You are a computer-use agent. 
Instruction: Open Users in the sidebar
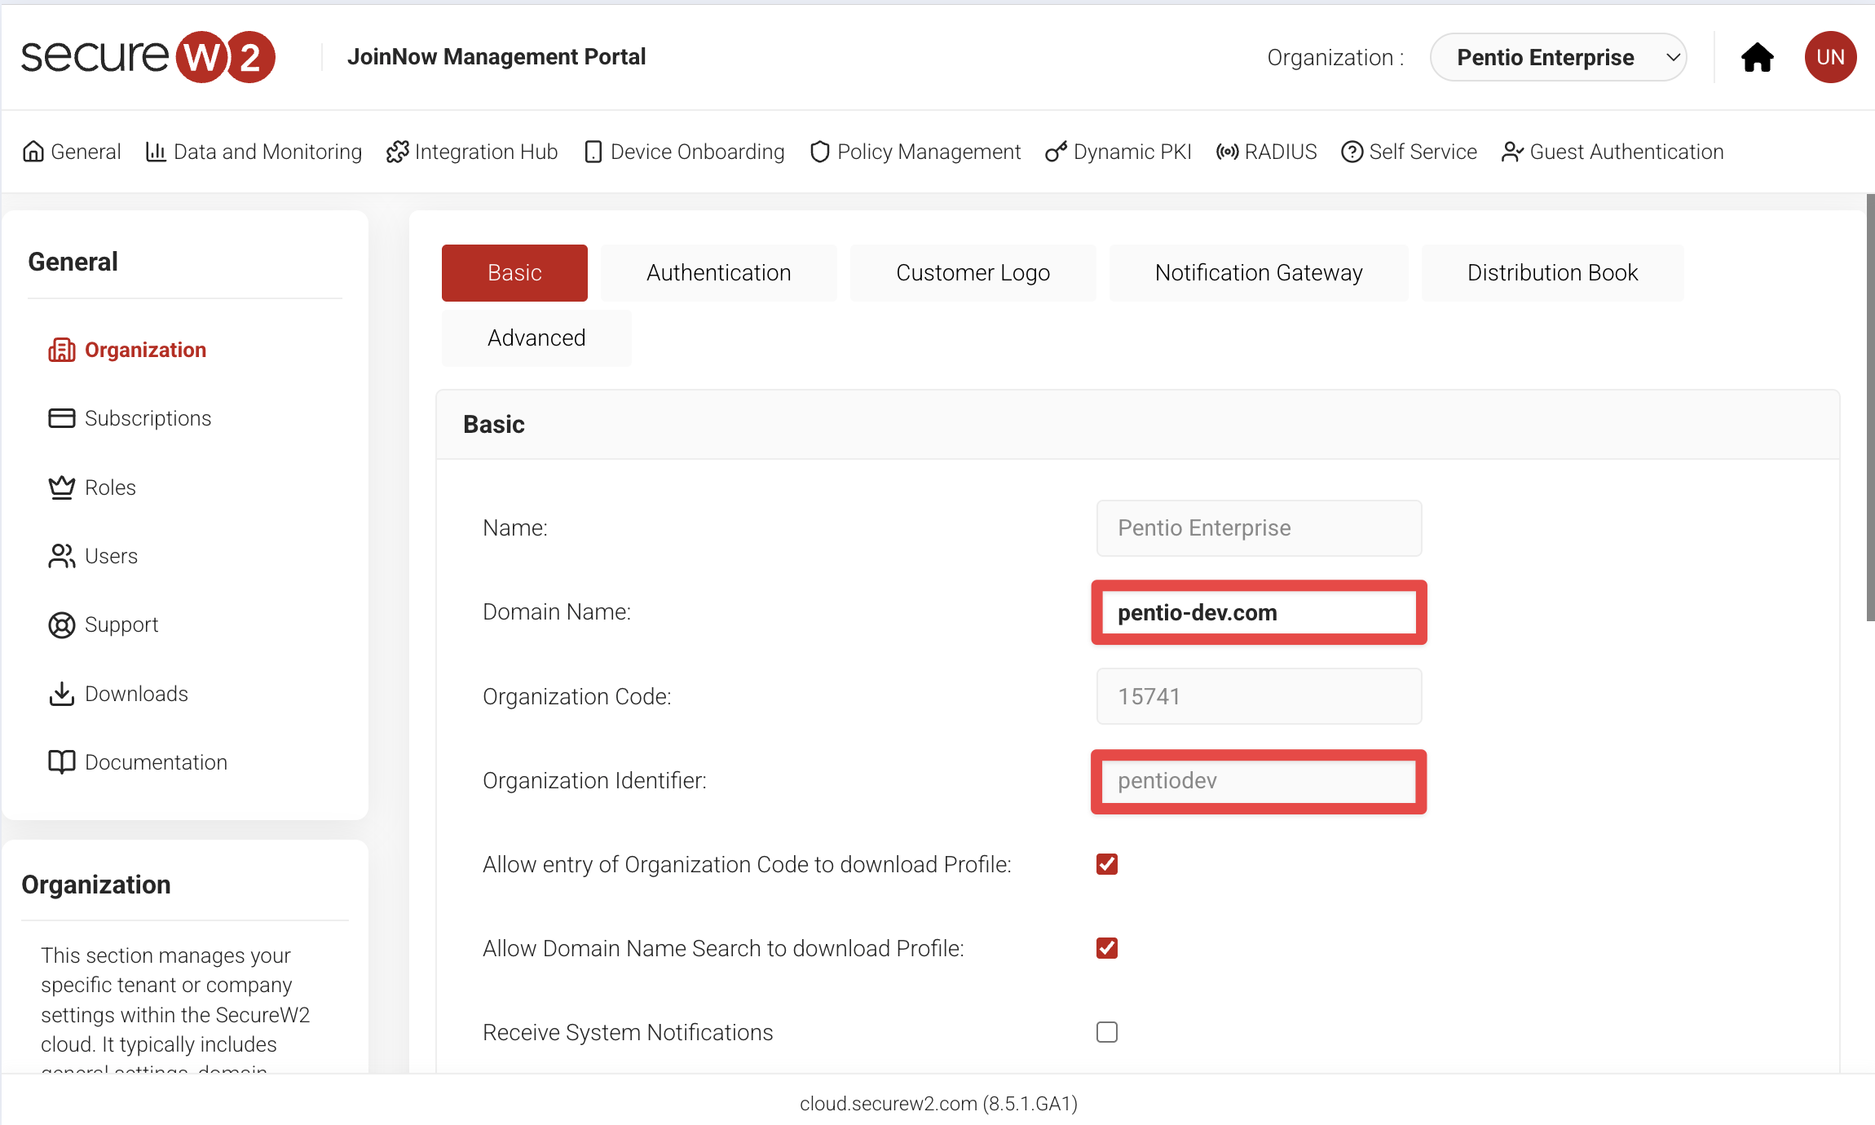(x=93, y=556)
